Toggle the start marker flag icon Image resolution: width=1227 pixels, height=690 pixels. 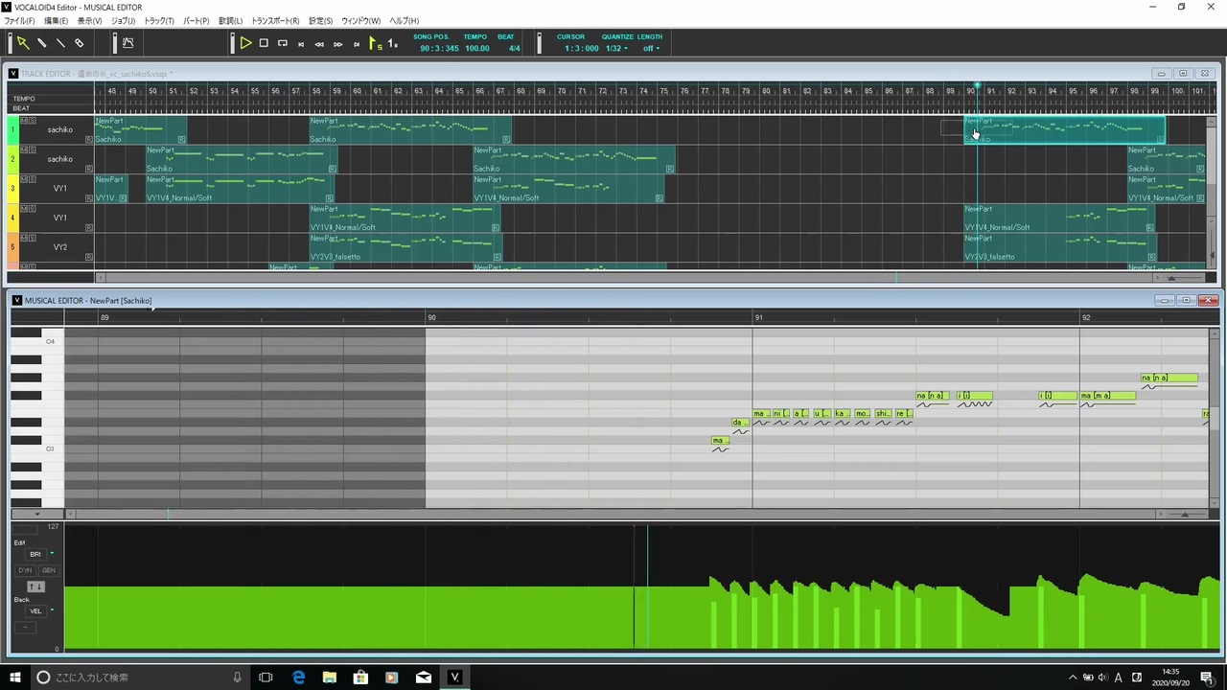[x=376, y=43]
